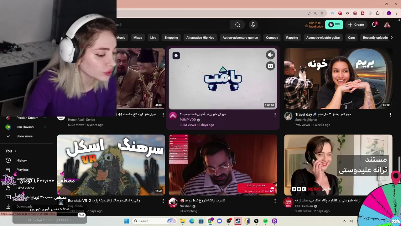The height and width of the screenshot is (226, 401).
Task: Open the YouTube account avatar menu
Action: point(387,25)
